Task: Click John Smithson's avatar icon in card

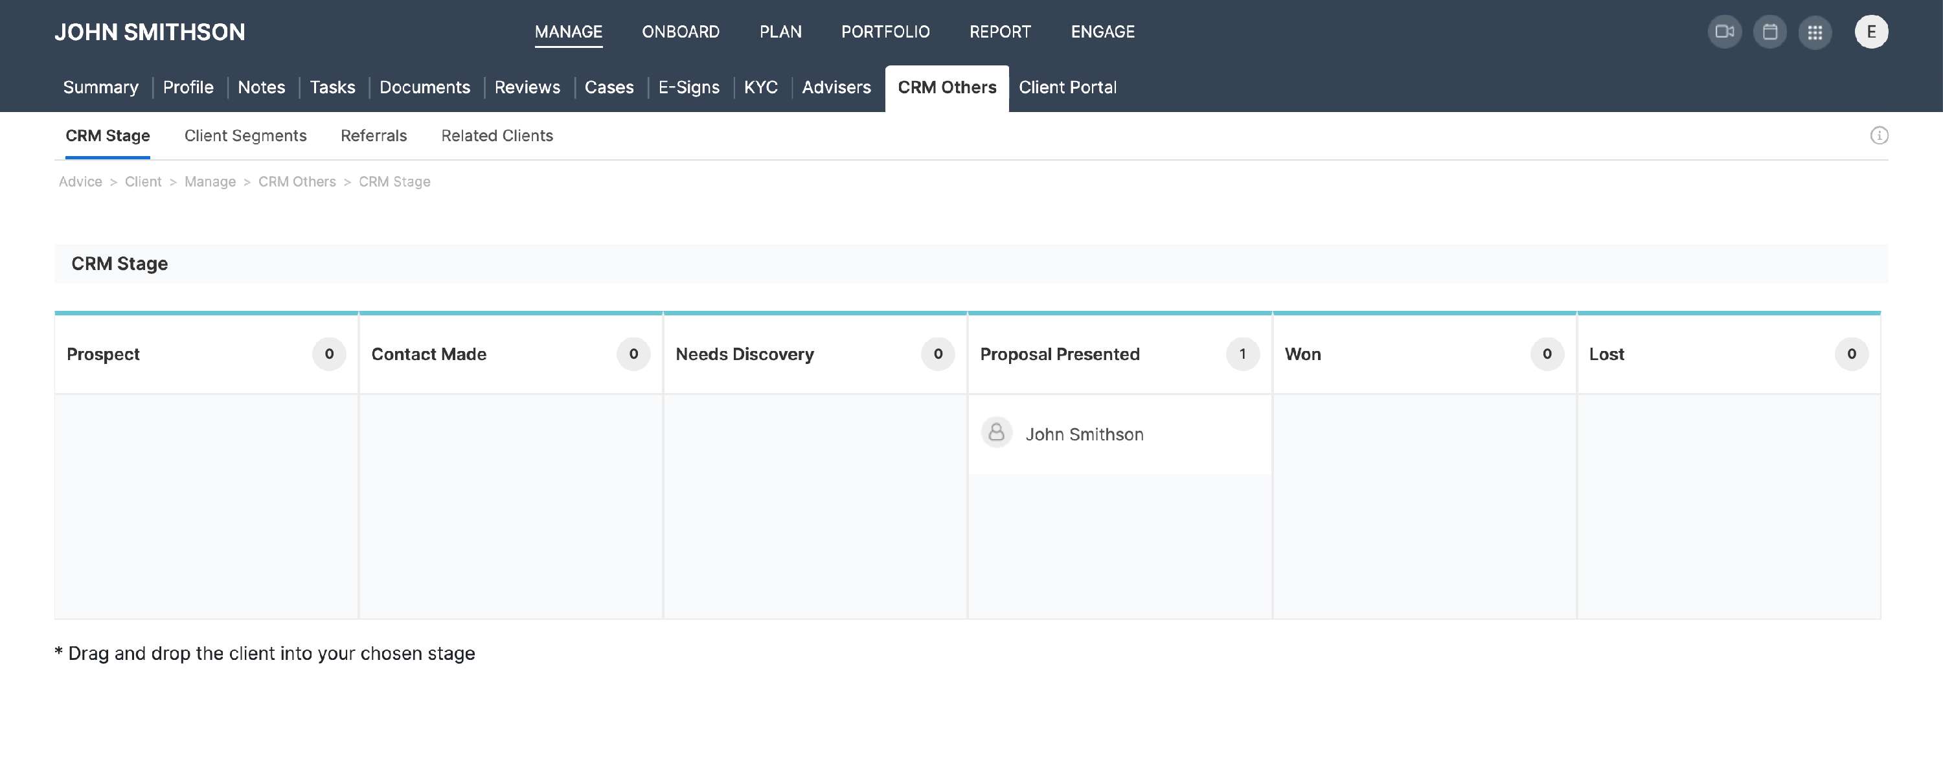Action: tap(996, 433)
